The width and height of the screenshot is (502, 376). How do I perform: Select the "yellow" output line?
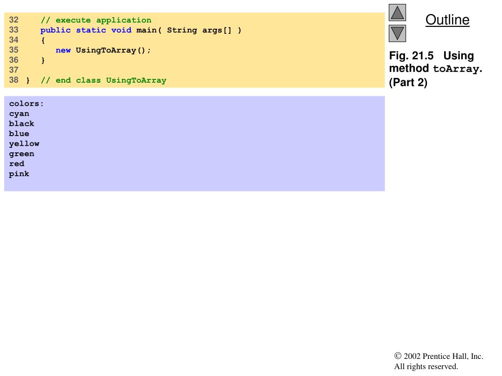pyautogui.click(x=24, y=144)
